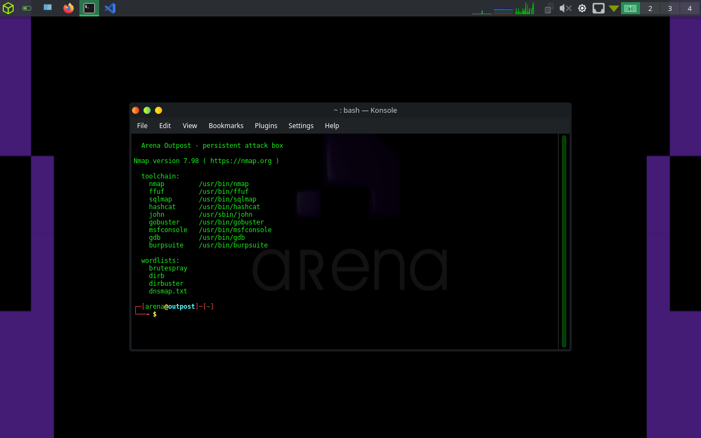Click the gobuster tool name
Image resolution: width=701 pixels, height=438 pixels.
click(164, 222)
